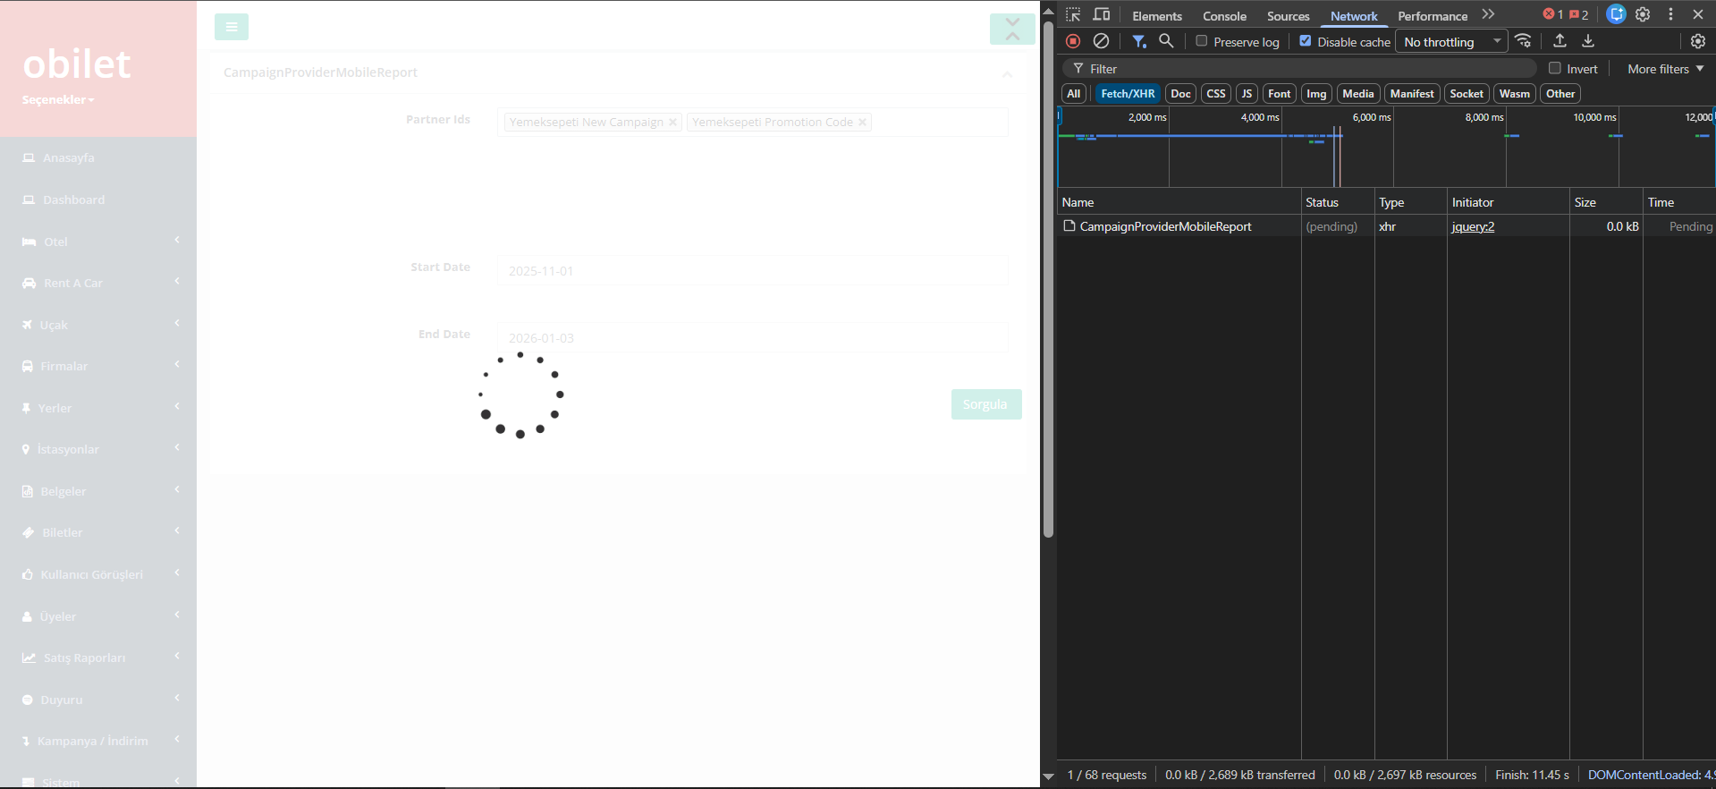
Task: Switch to the Console tab
Action: tap(1224, 16)
